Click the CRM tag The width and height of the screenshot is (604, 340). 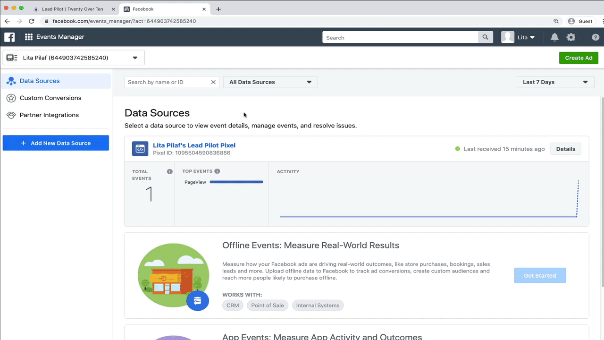(233, 306)
